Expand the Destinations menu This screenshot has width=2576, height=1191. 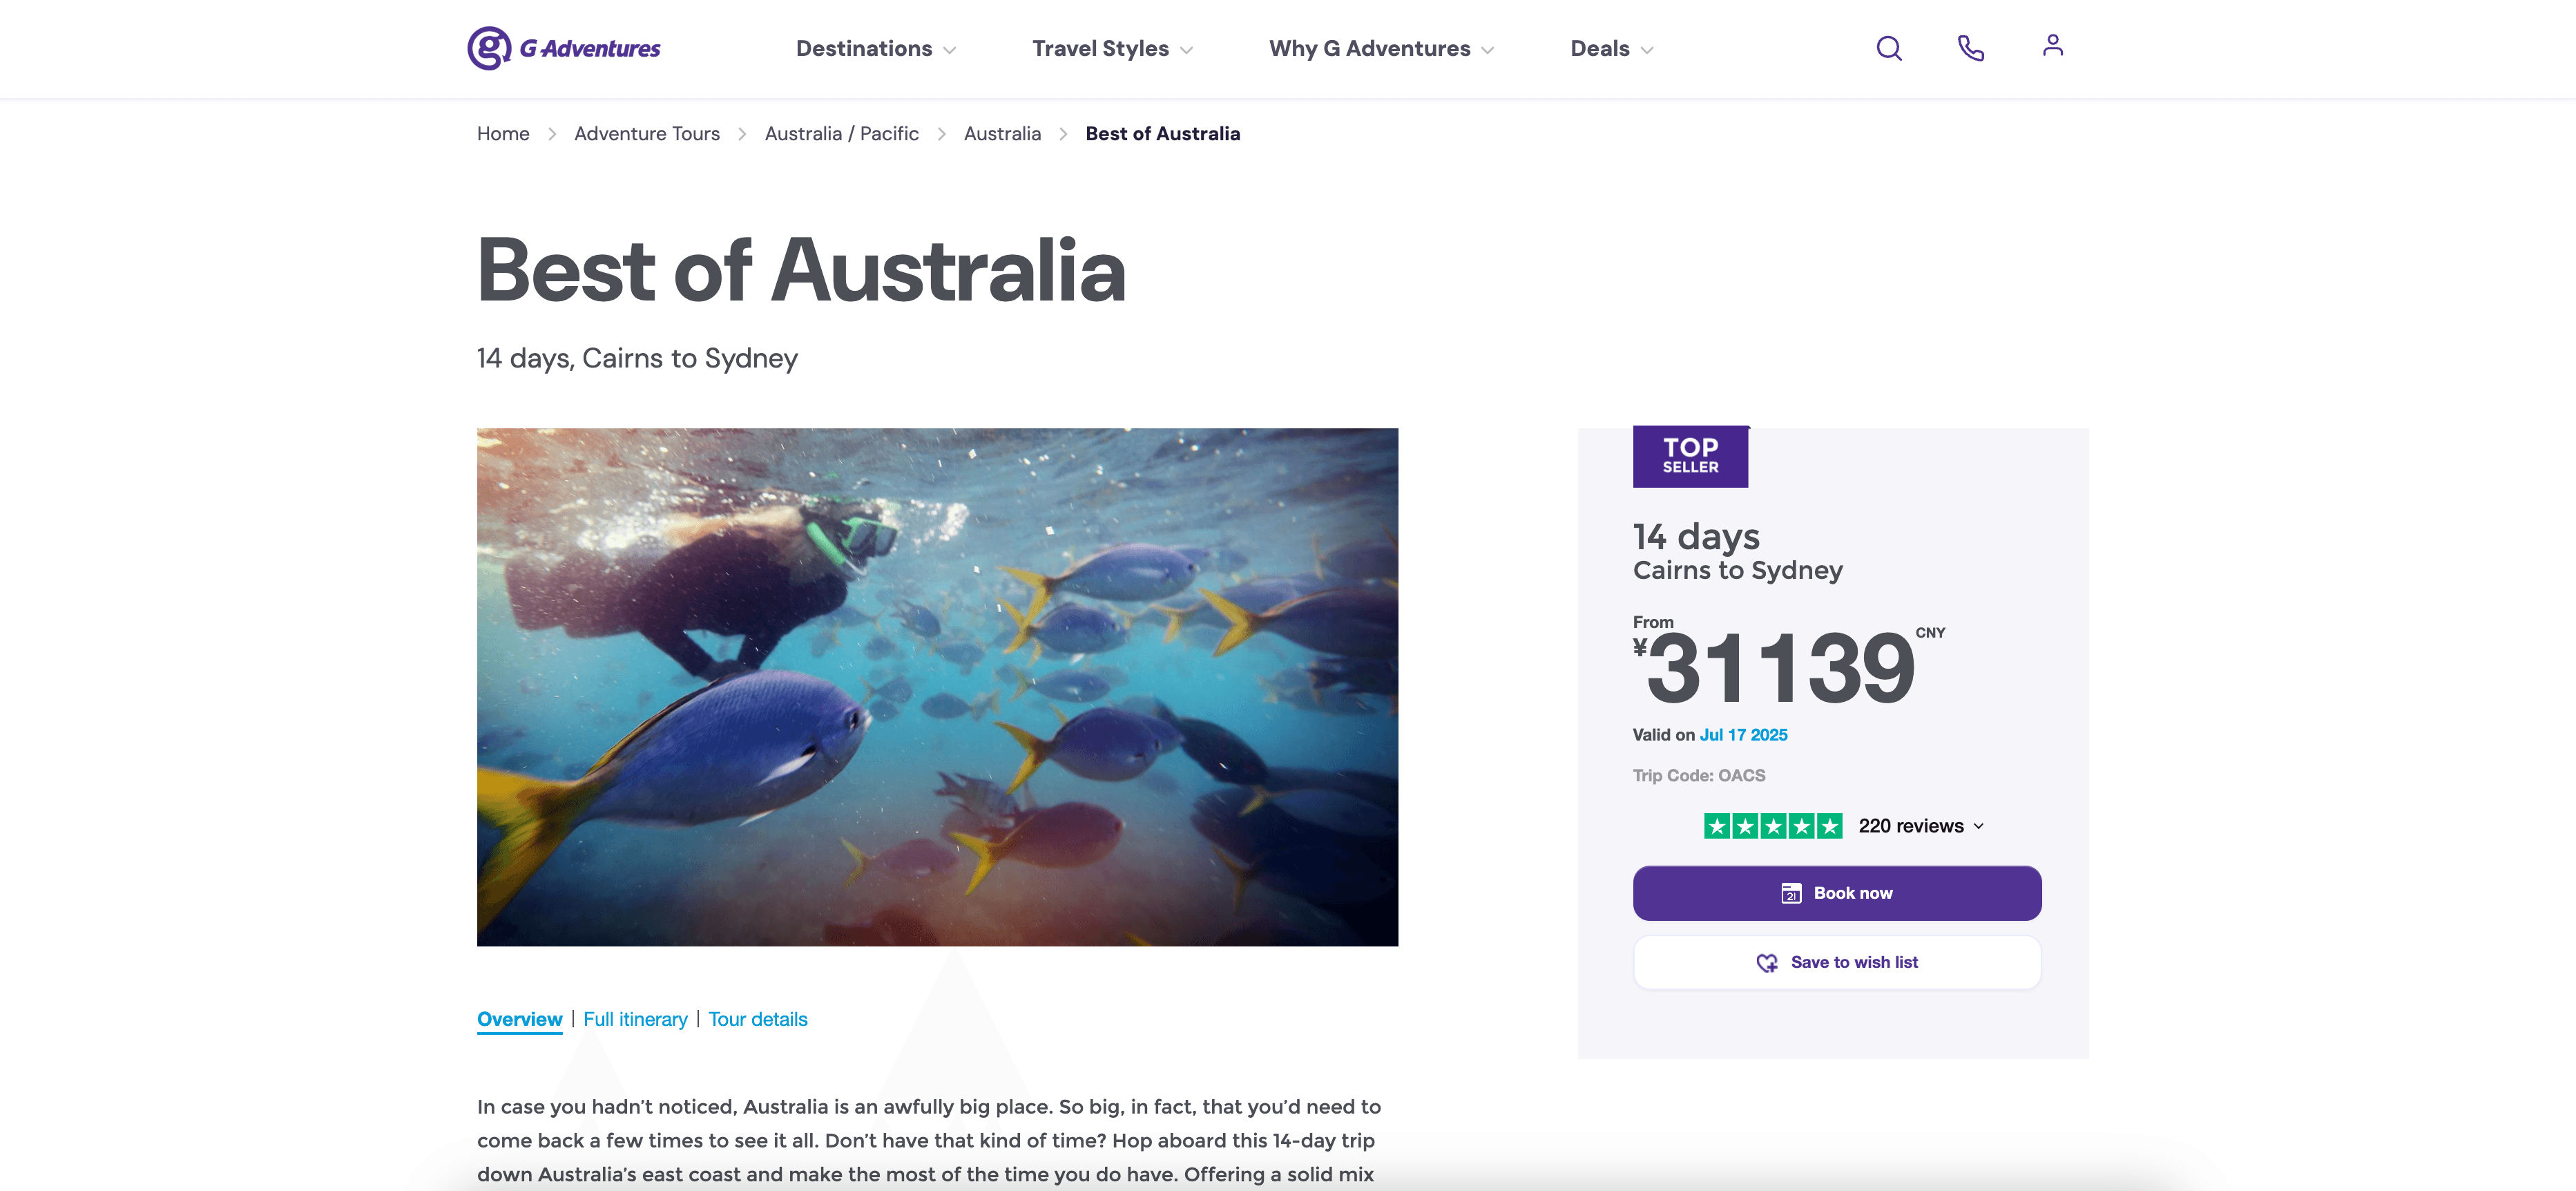coord(875,49)
